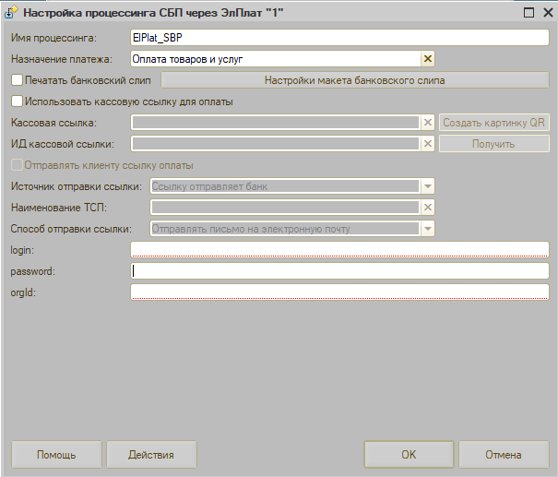
Task: Click the window icon in the title bar
Action: pyautogui.click(x=10, y=14)
